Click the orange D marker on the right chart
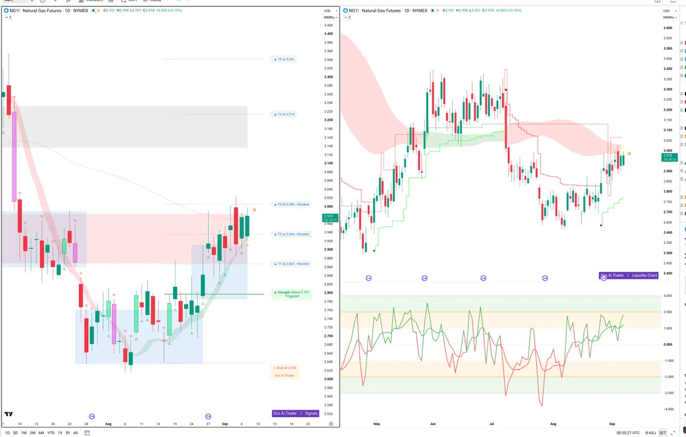686x437 pixels. pos(629,154)
